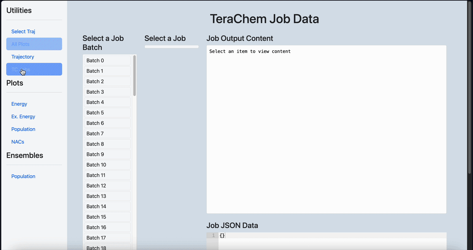Open the Ex. Energy plot
Screen dimensions: 473x250
[23, 116]
